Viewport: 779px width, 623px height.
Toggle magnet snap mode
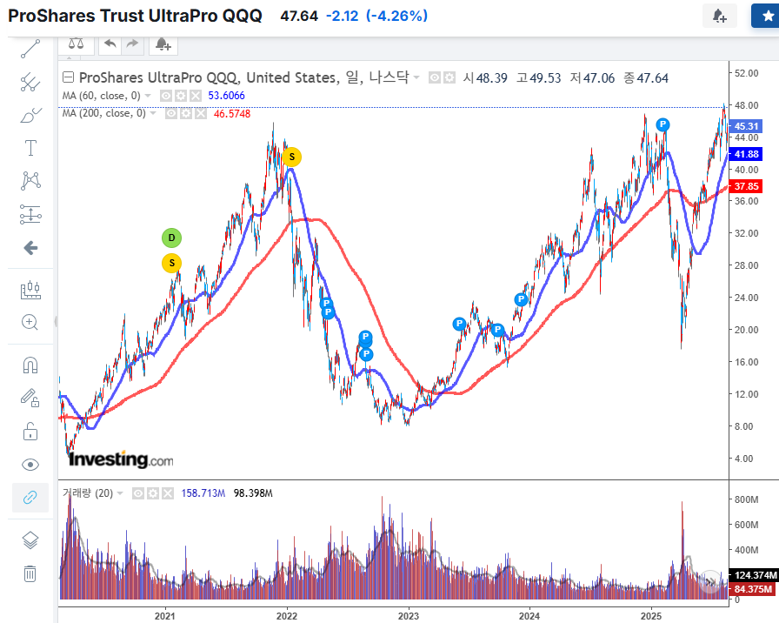30,365
